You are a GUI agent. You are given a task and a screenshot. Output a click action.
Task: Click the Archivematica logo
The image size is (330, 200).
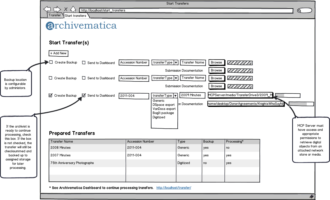tap(81, 26)
